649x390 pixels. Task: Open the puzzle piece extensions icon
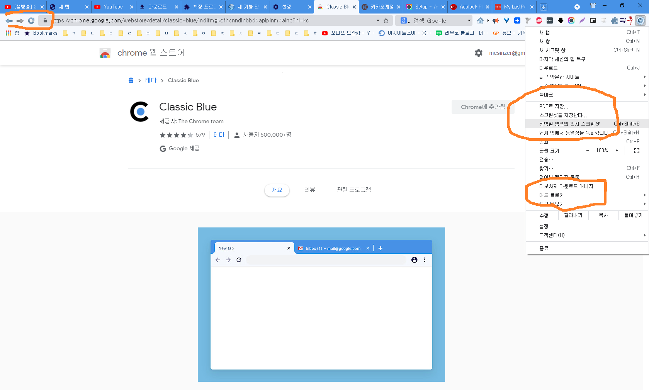pos(614,20)
